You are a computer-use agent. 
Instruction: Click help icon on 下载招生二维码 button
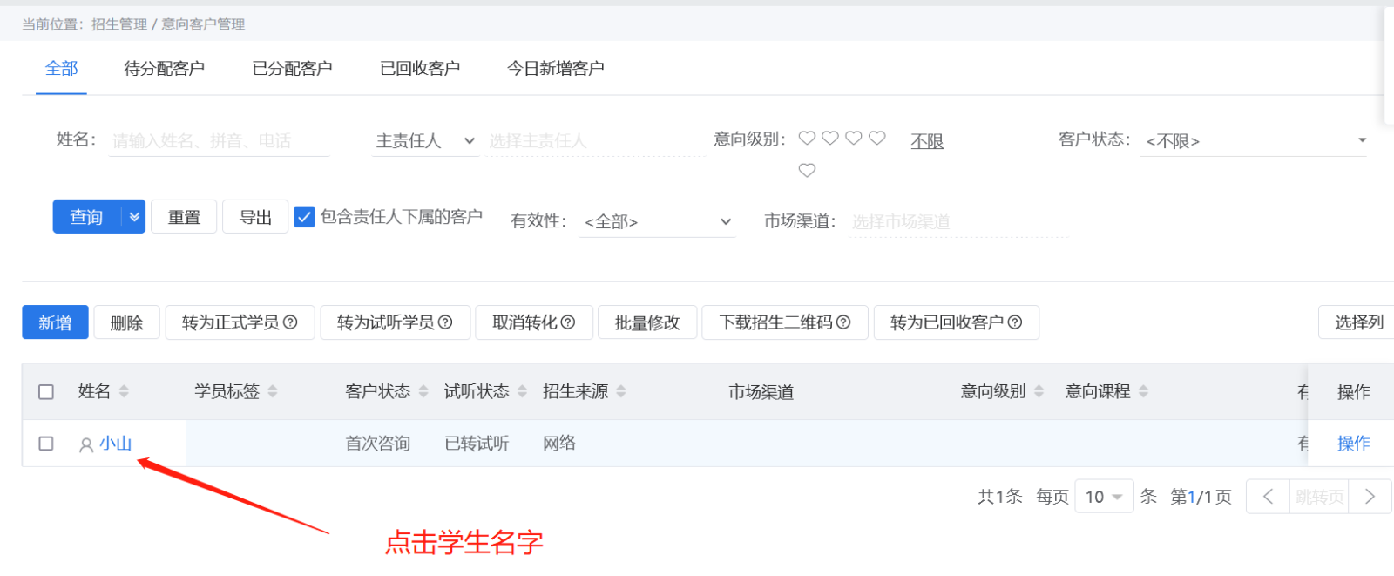(843, 322)
